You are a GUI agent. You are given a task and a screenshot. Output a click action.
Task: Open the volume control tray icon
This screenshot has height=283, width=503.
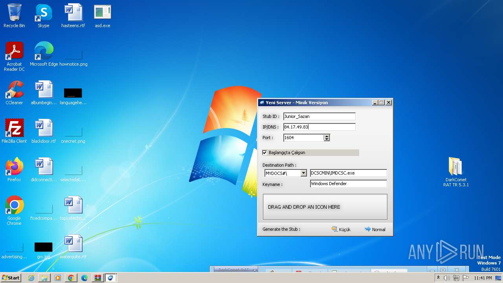(x=447, y=278)
